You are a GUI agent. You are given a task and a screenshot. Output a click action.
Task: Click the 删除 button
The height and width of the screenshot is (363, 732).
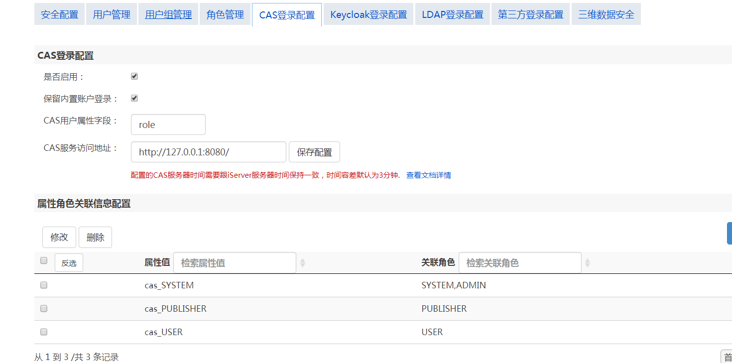(95, 238)
